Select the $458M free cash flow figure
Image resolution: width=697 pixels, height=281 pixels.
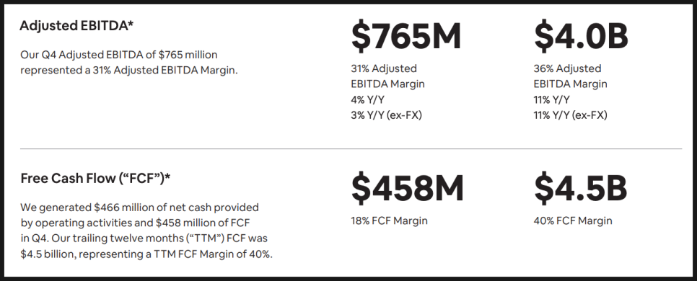[407, 189]
